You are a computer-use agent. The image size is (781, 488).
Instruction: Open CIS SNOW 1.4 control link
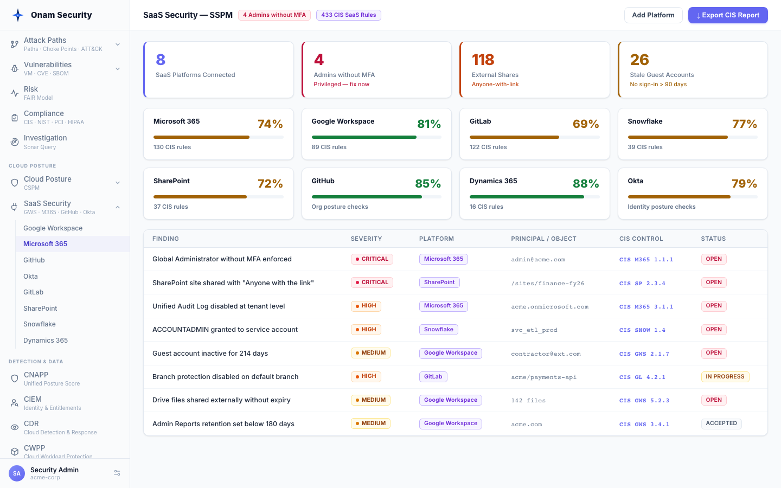tap(642, 330)
